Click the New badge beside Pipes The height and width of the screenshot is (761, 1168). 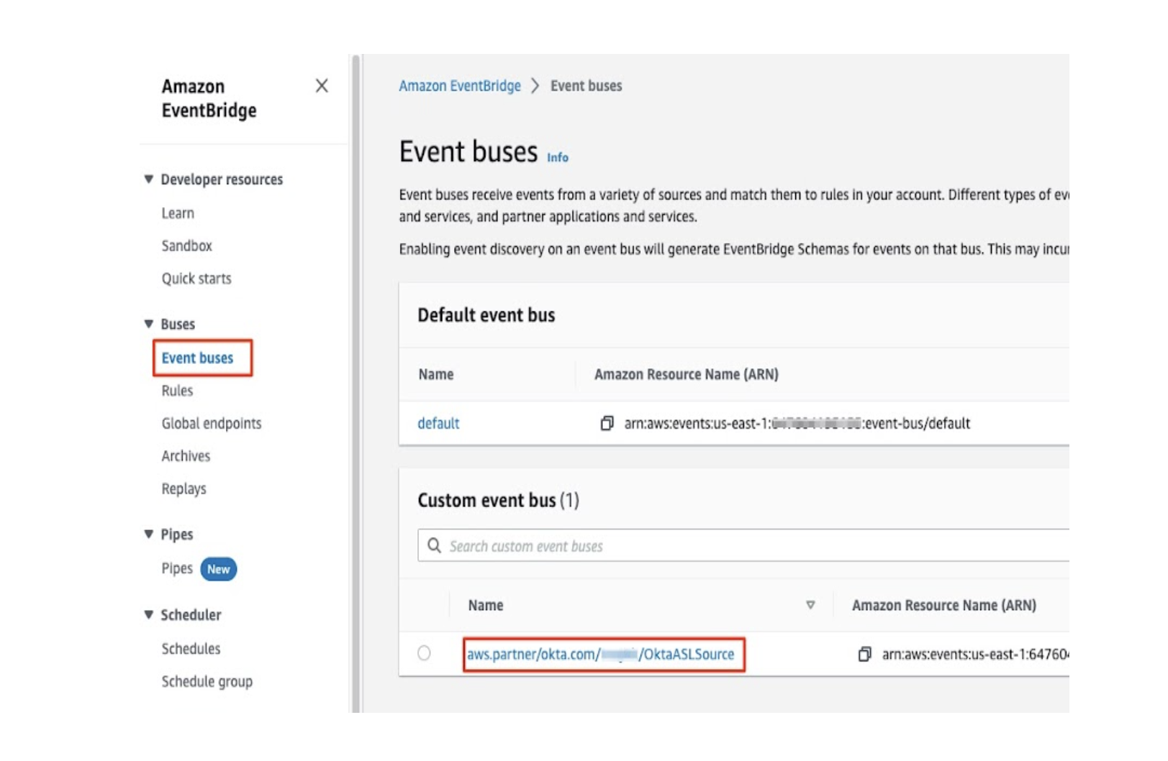218,569
